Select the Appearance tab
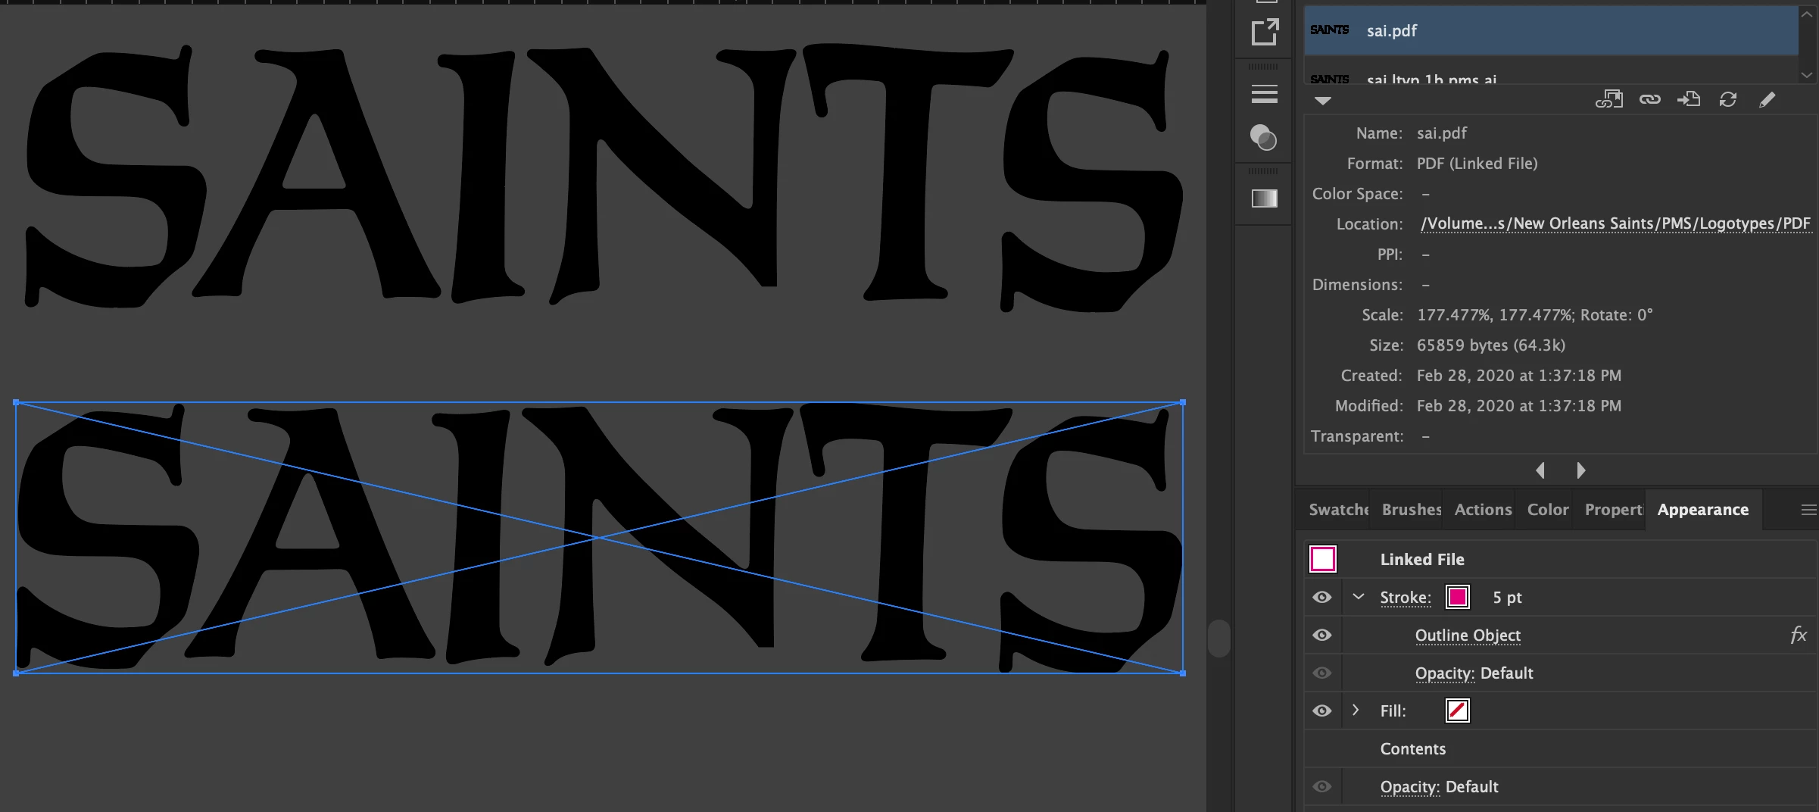Screen dimensions: 1819x812 pos(1703,510)
